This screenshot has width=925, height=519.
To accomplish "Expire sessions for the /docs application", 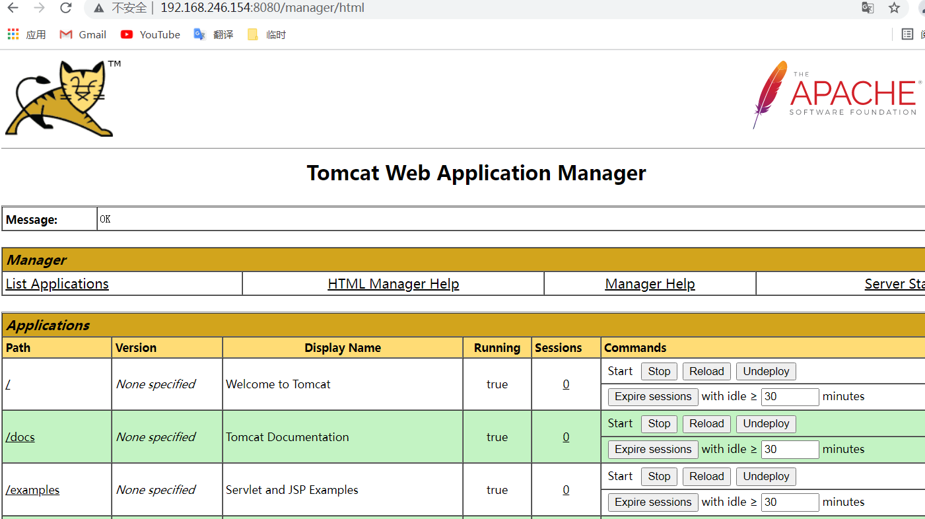I will 653,449.
